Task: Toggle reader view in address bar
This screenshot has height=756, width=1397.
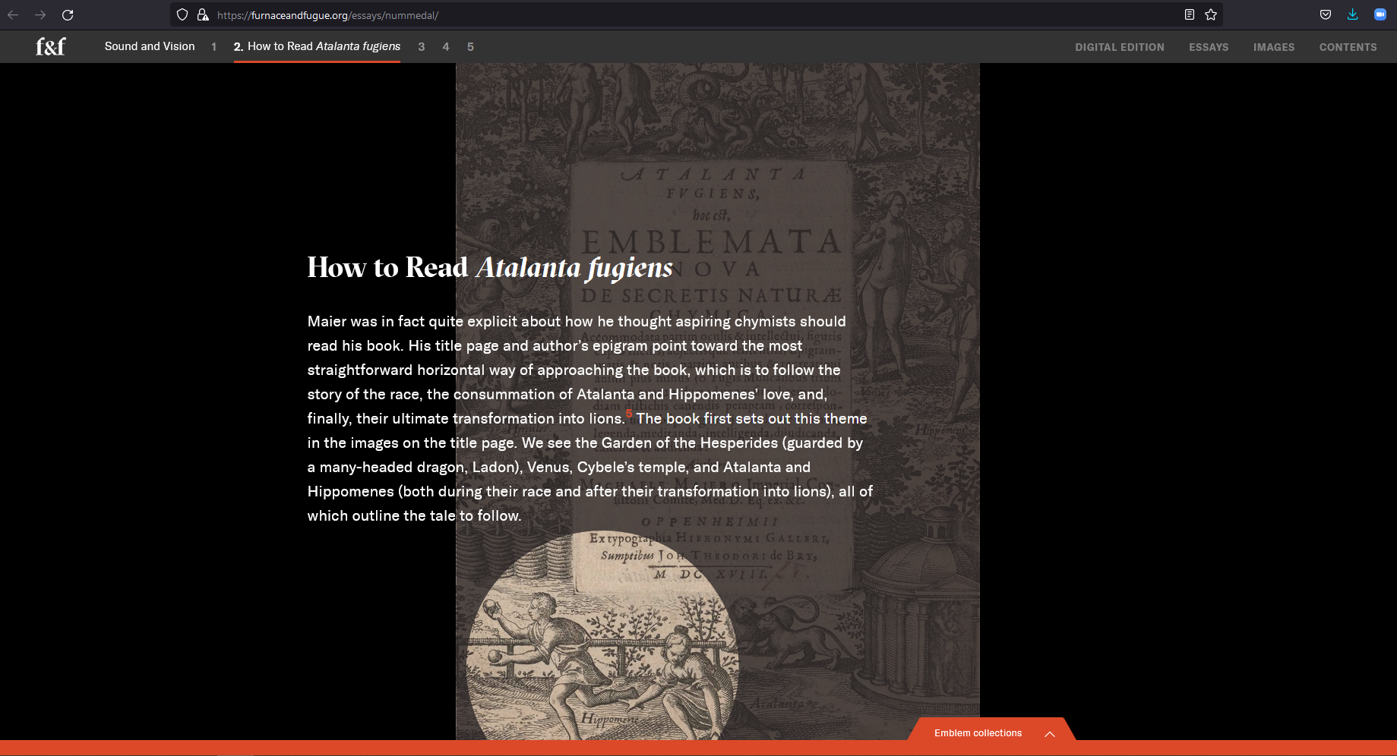Action: (x=1190, y=14)
